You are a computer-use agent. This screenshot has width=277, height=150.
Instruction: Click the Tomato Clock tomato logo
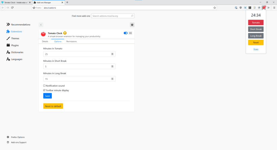pos(43,34)
